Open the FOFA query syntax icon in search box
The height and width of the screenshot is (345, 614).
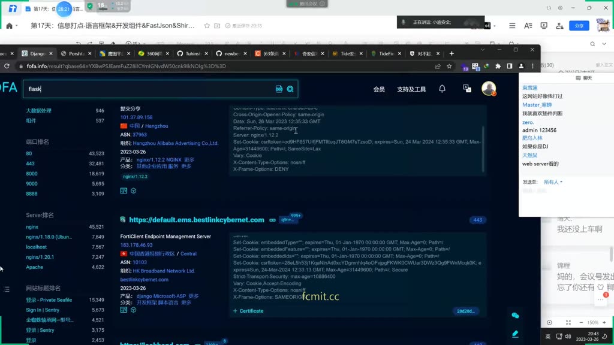click(279, 89)
